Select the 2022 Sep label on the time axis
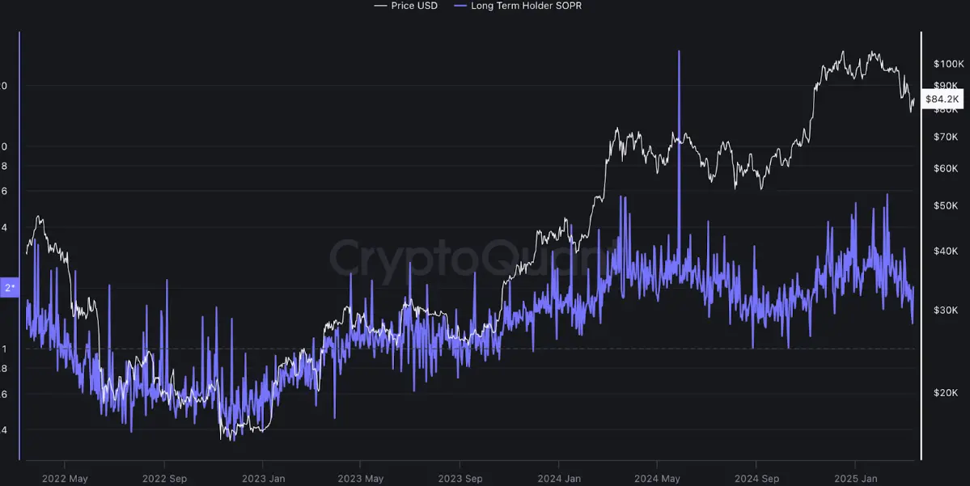The height and width of the screenshot is (486, 970). click(164, 478)
